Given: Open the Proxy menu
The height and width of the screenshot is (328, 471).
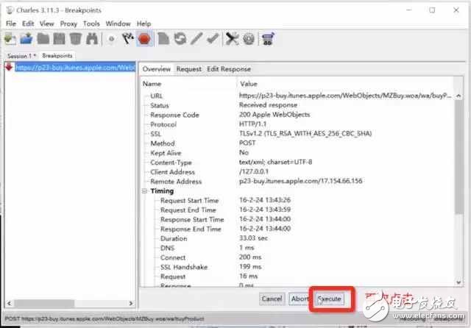Looking at the screenshot, I should pyautogui.click(x=69, y=24).
